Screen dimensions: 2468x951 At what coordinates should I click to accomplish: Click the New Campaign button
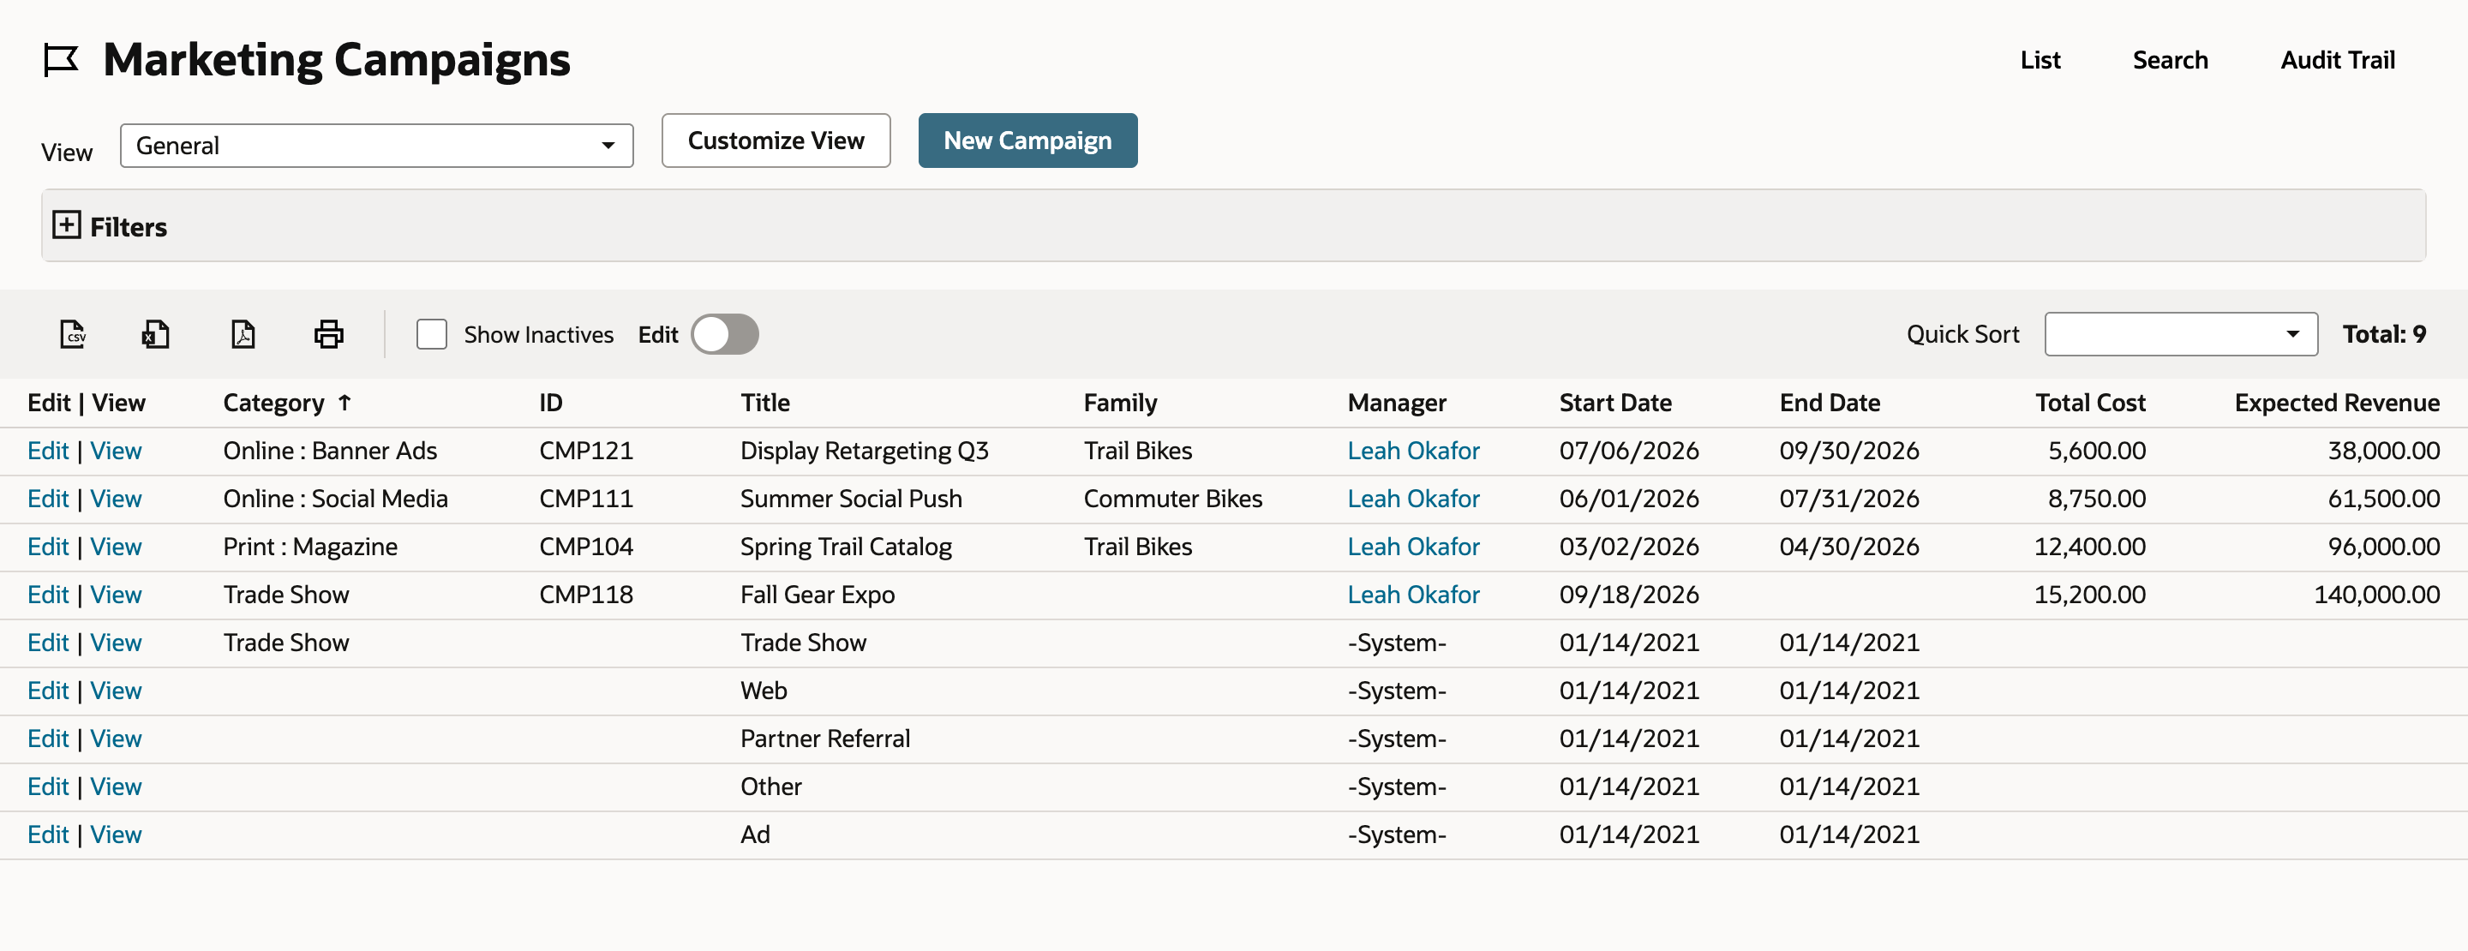coord(1028,141)
